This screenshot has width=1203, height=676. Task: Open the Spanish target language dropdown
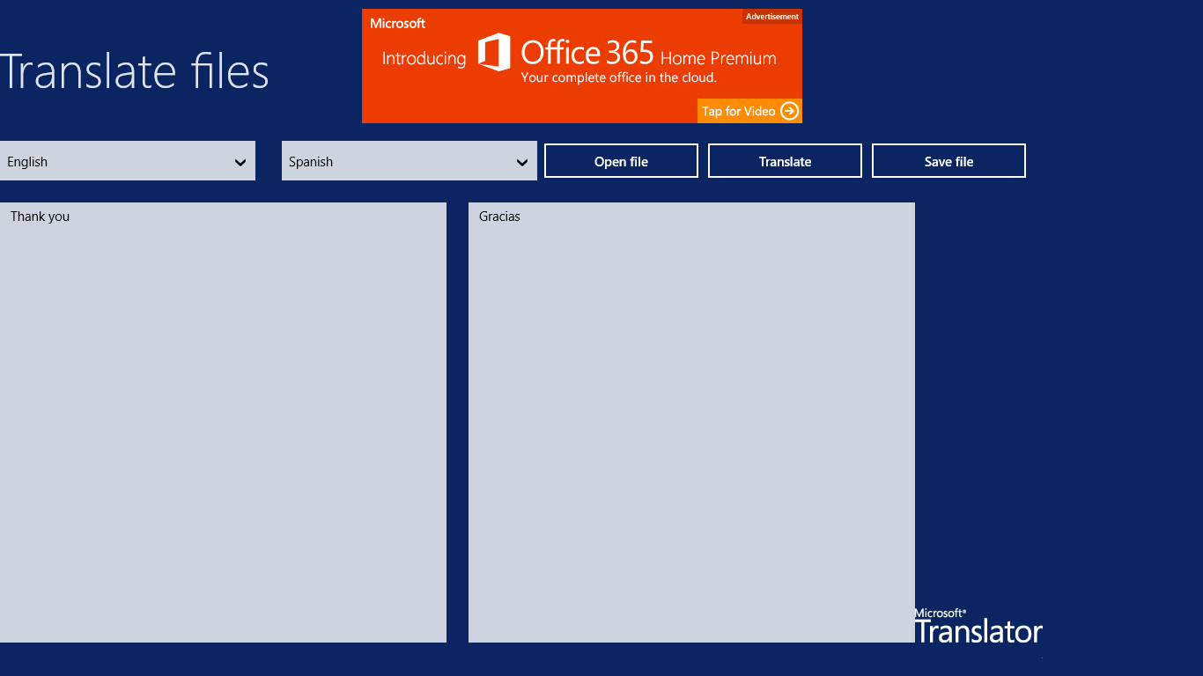click(410, 161)
